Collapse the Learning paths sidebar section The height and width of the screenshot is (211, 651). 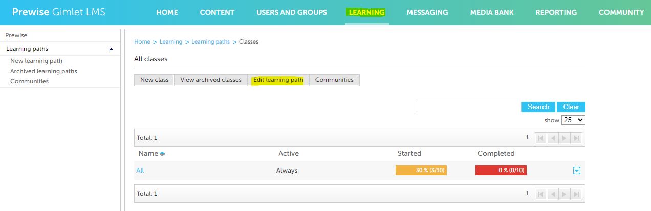coord(111,49)
